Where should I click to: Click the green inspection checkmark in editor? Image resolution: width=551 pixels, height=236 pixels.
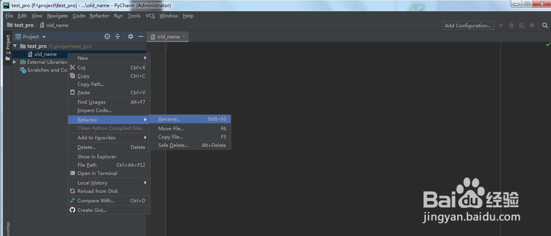point(548,45)
